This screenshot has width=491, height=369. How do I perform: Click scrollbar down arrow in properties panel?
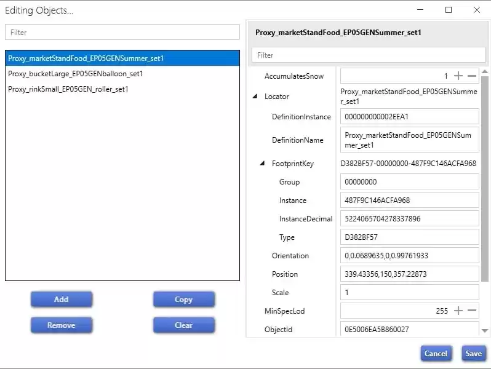(485, 331)
